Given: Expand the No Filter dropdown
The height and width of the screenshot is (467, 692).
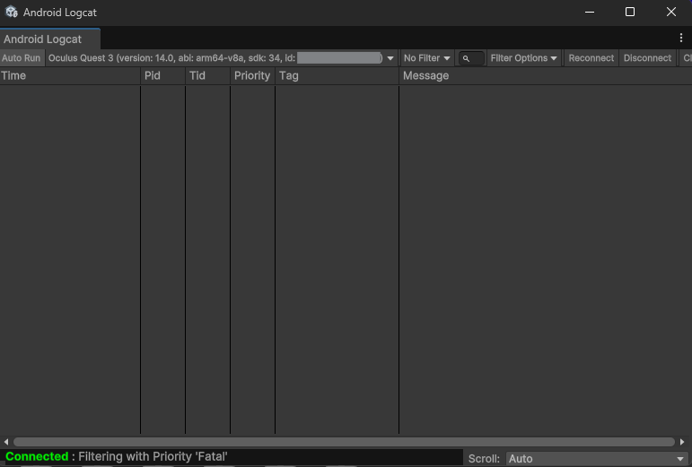Looking at the screenshot, I should click(x=426, y=58).
